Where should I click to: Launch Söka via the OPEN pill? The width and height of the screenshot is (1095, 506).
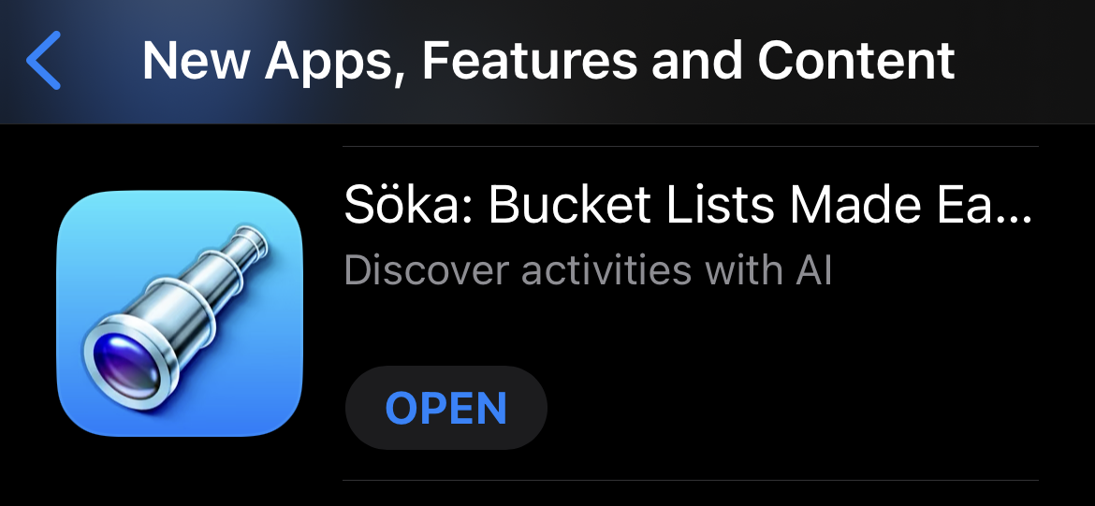(x=445, y=408)
